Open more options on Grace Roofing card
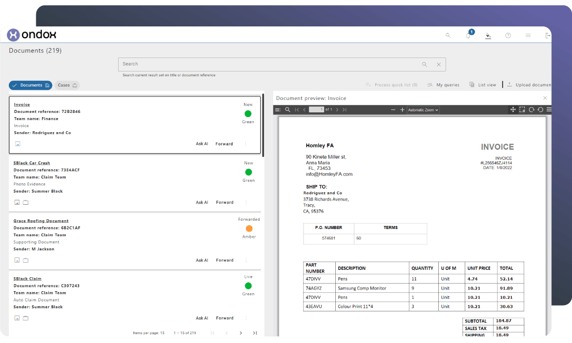572x343 pixels. [246, 260]
